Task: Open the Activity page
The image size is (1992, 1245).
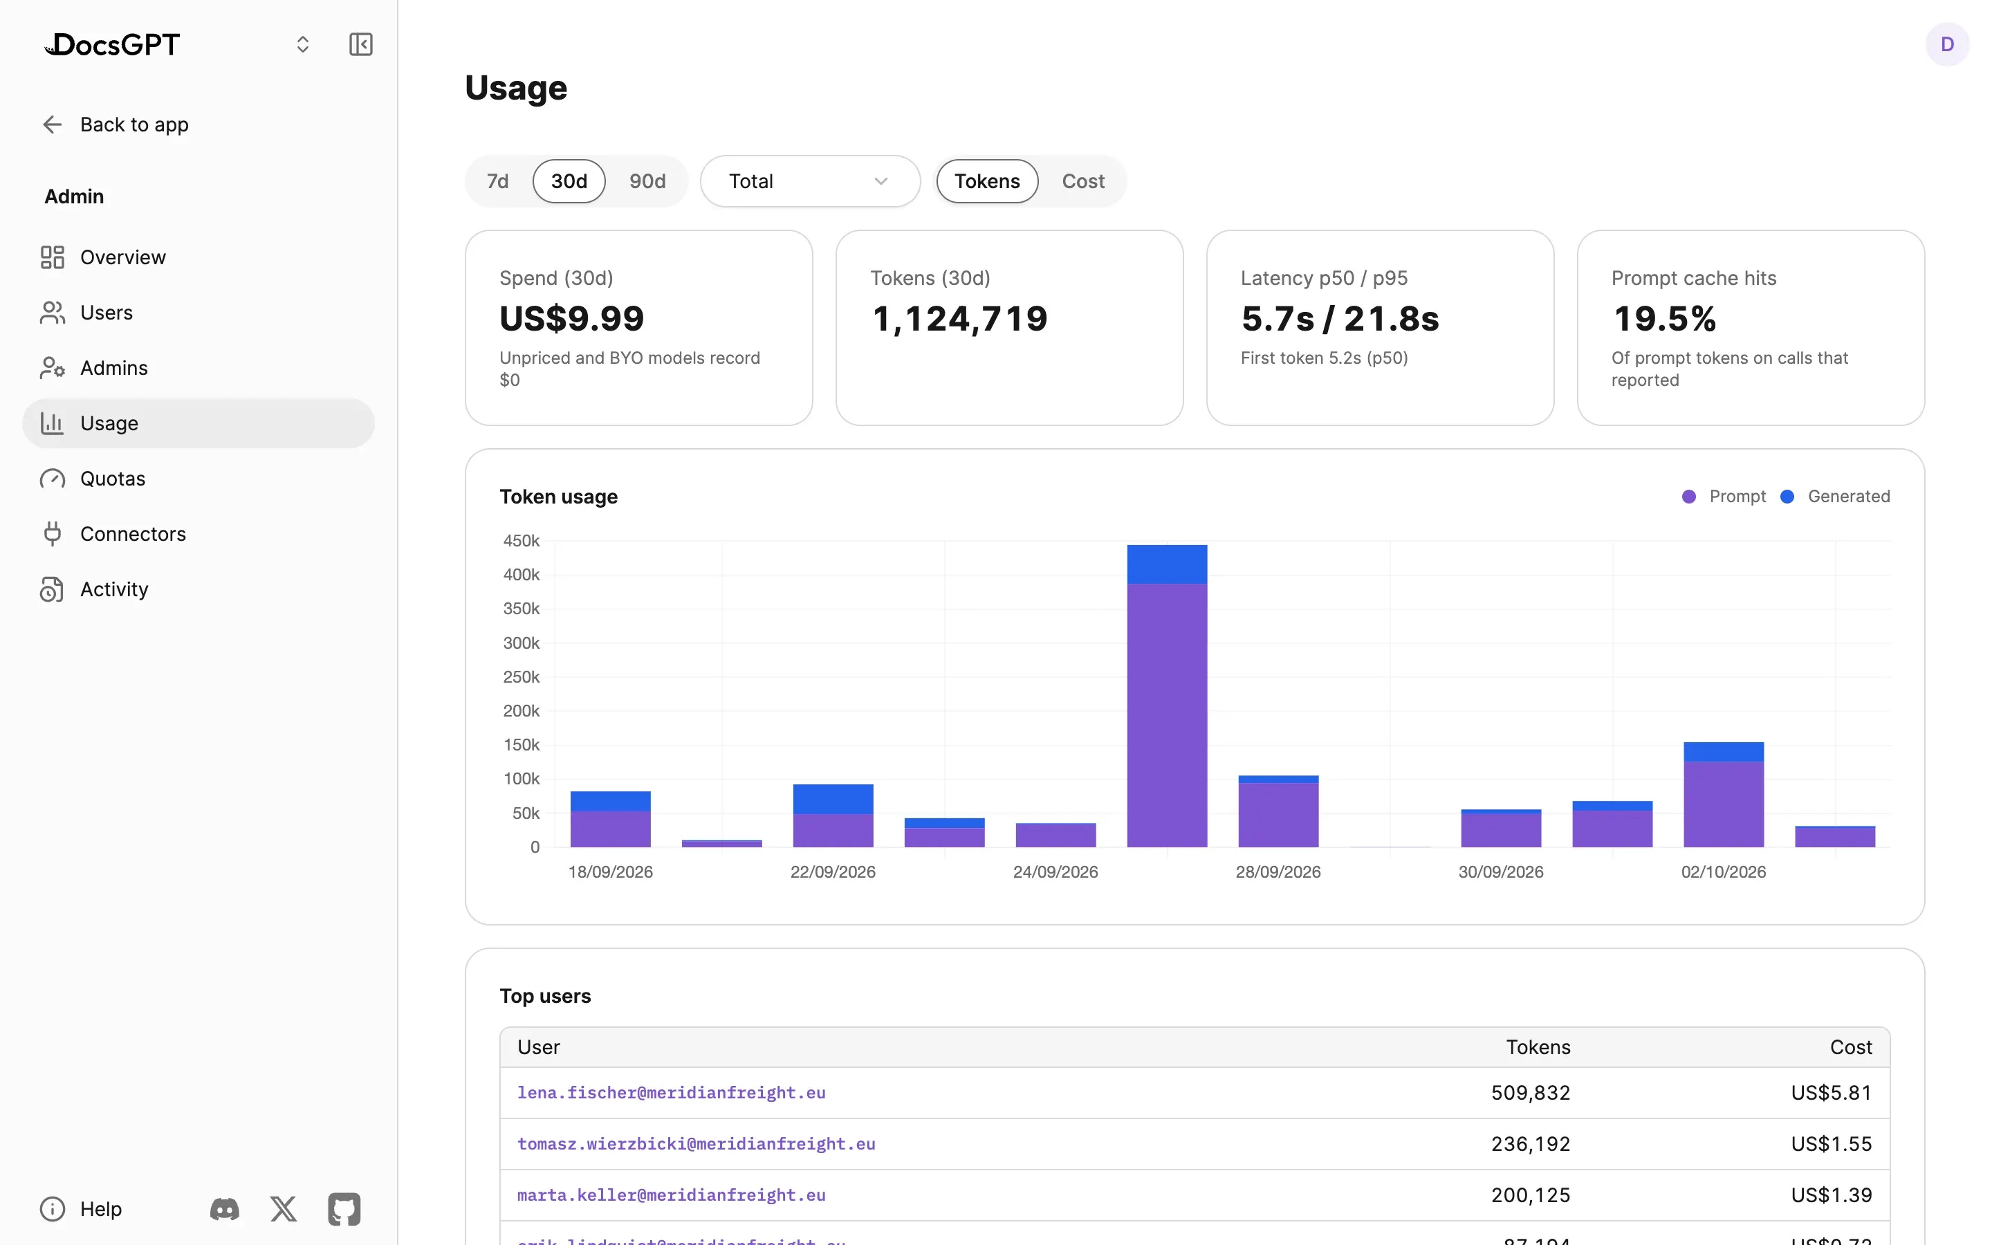Action: 199,589
